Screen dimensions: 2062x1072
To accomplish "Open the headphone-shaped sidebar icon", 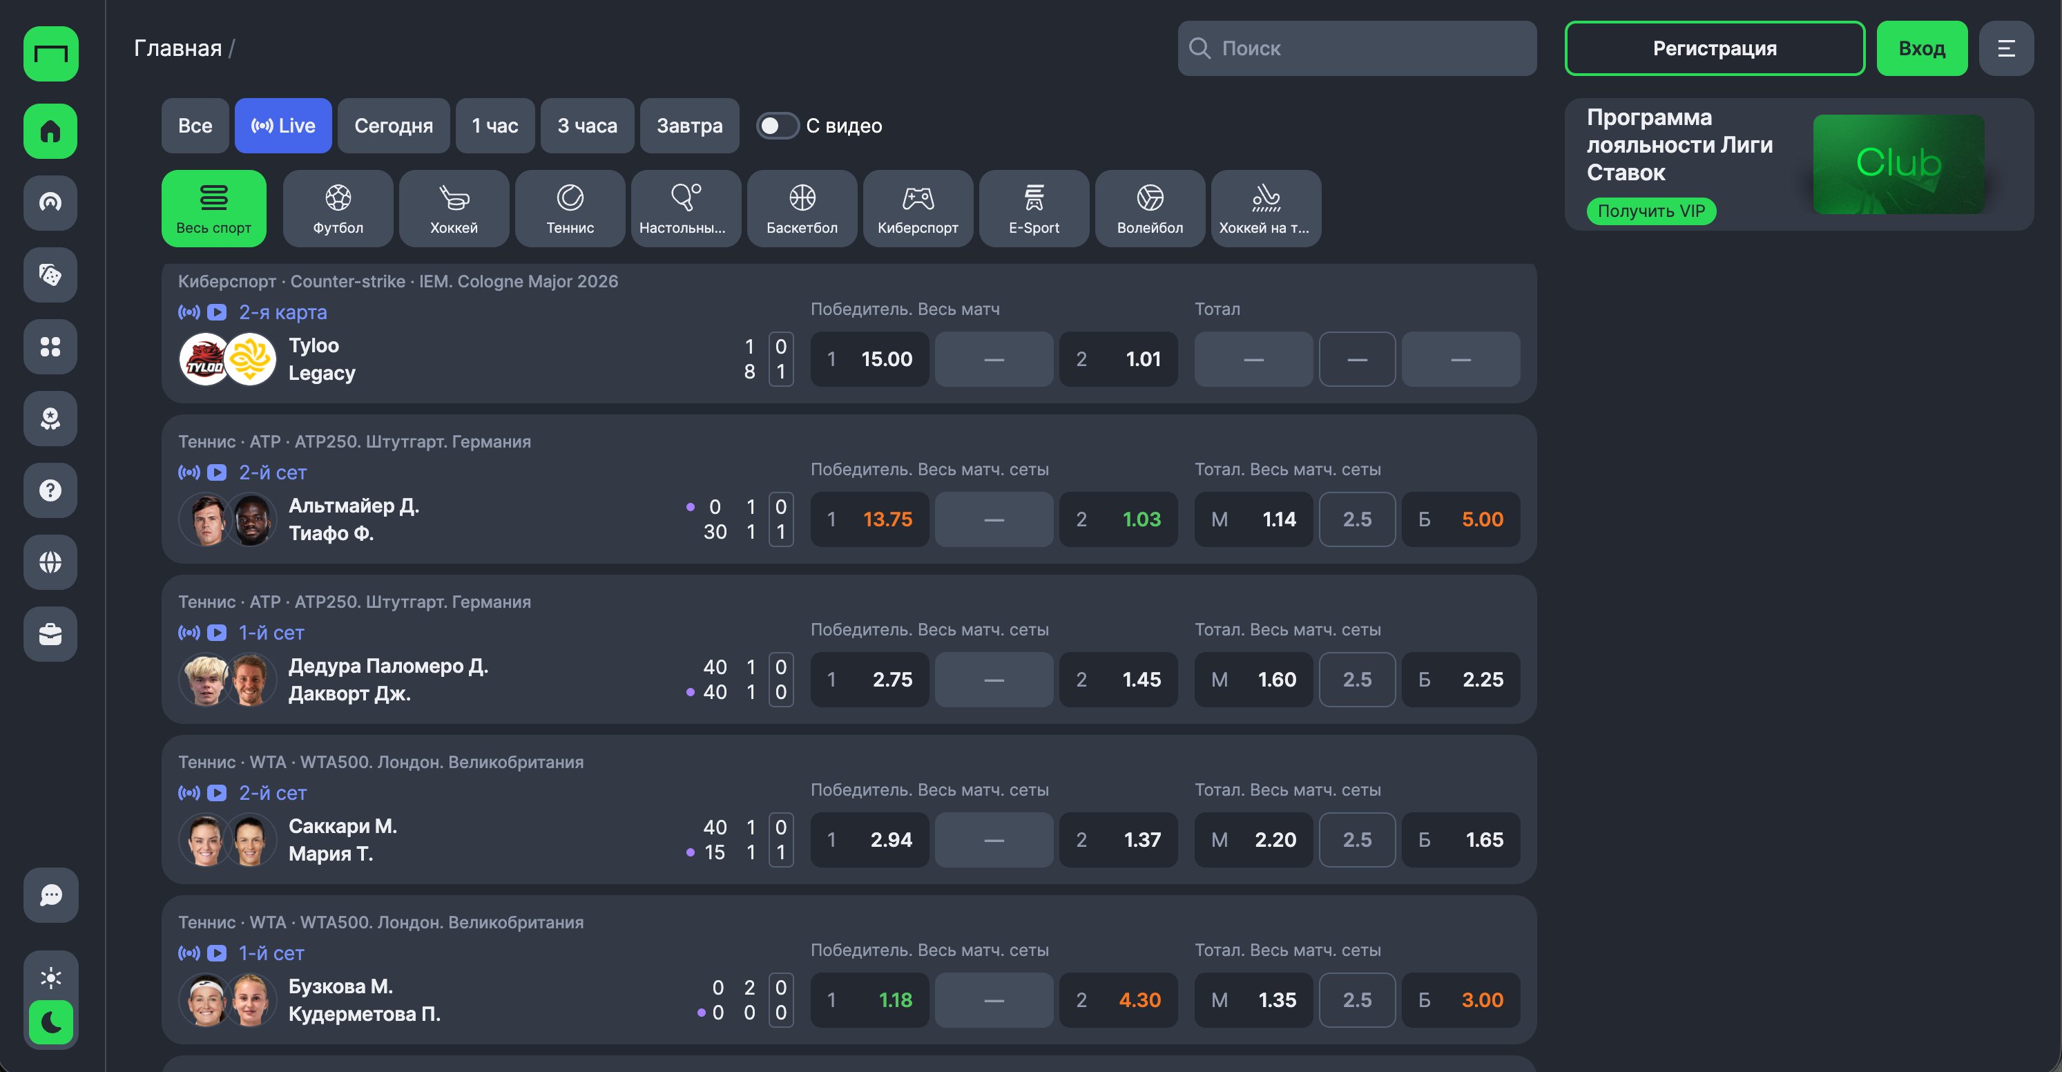I will (x=50, y=202).
